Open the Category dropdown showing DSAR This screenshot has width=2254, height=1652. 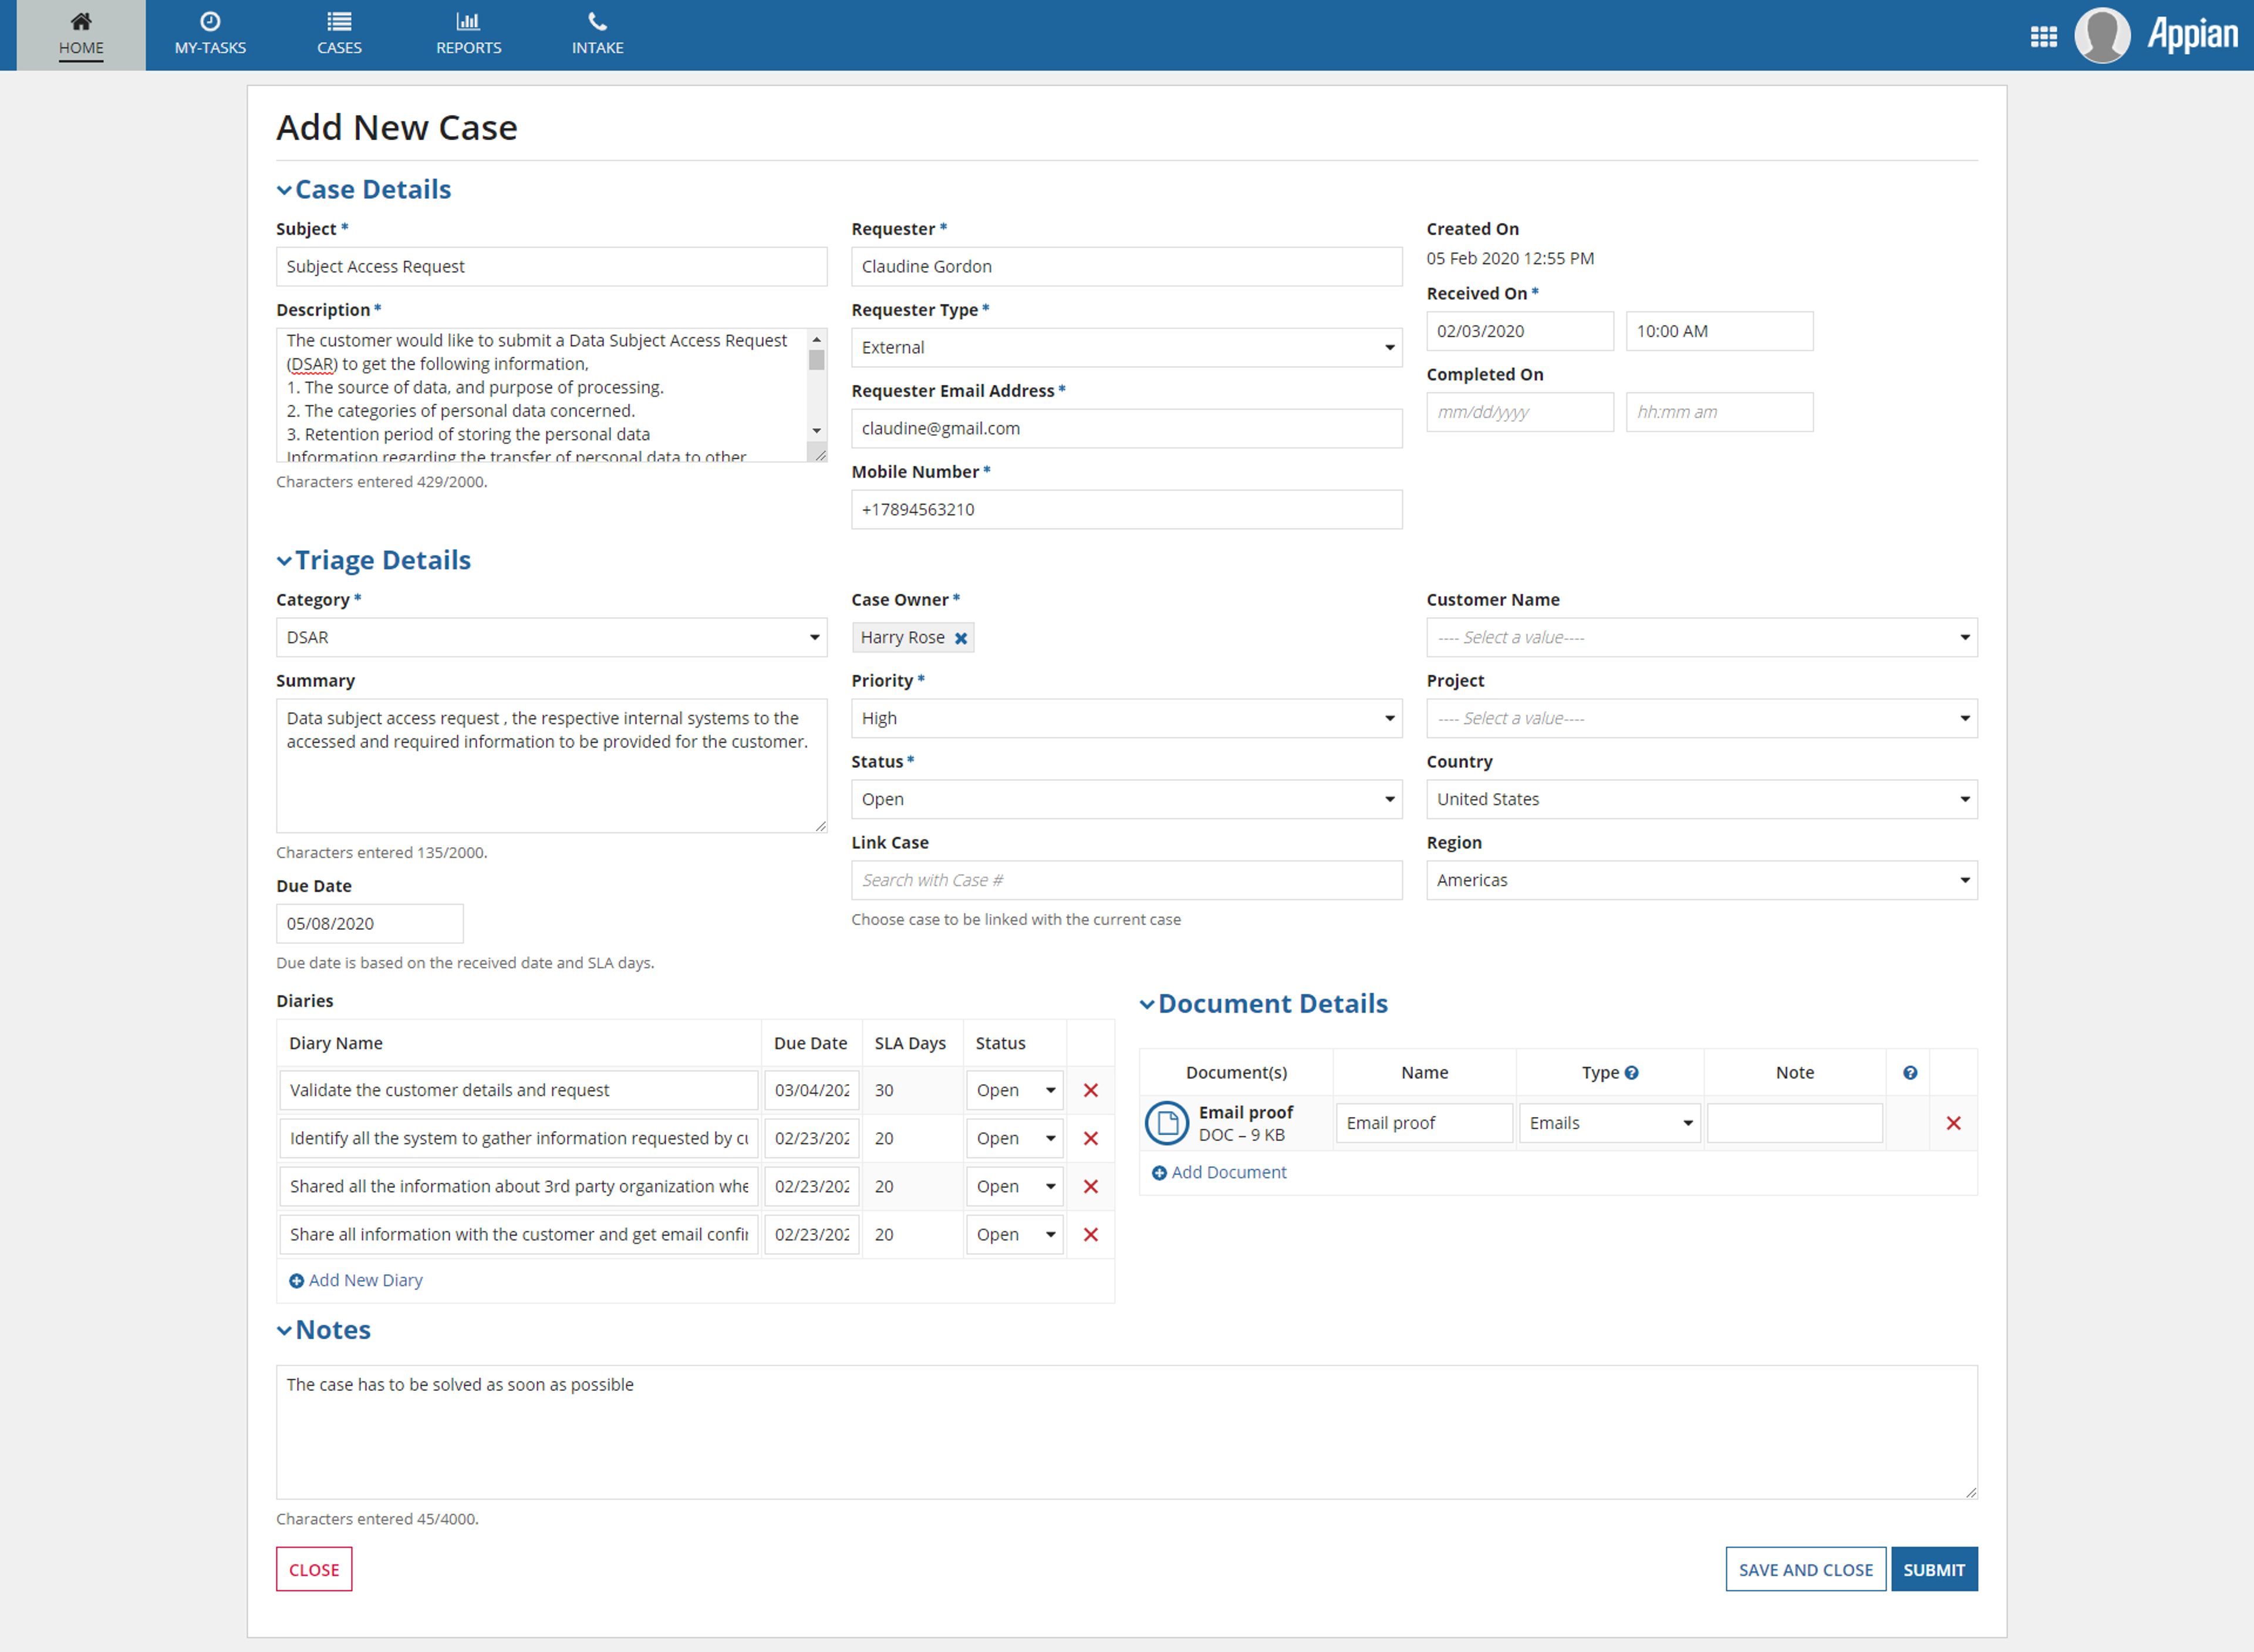pos(551,638)
